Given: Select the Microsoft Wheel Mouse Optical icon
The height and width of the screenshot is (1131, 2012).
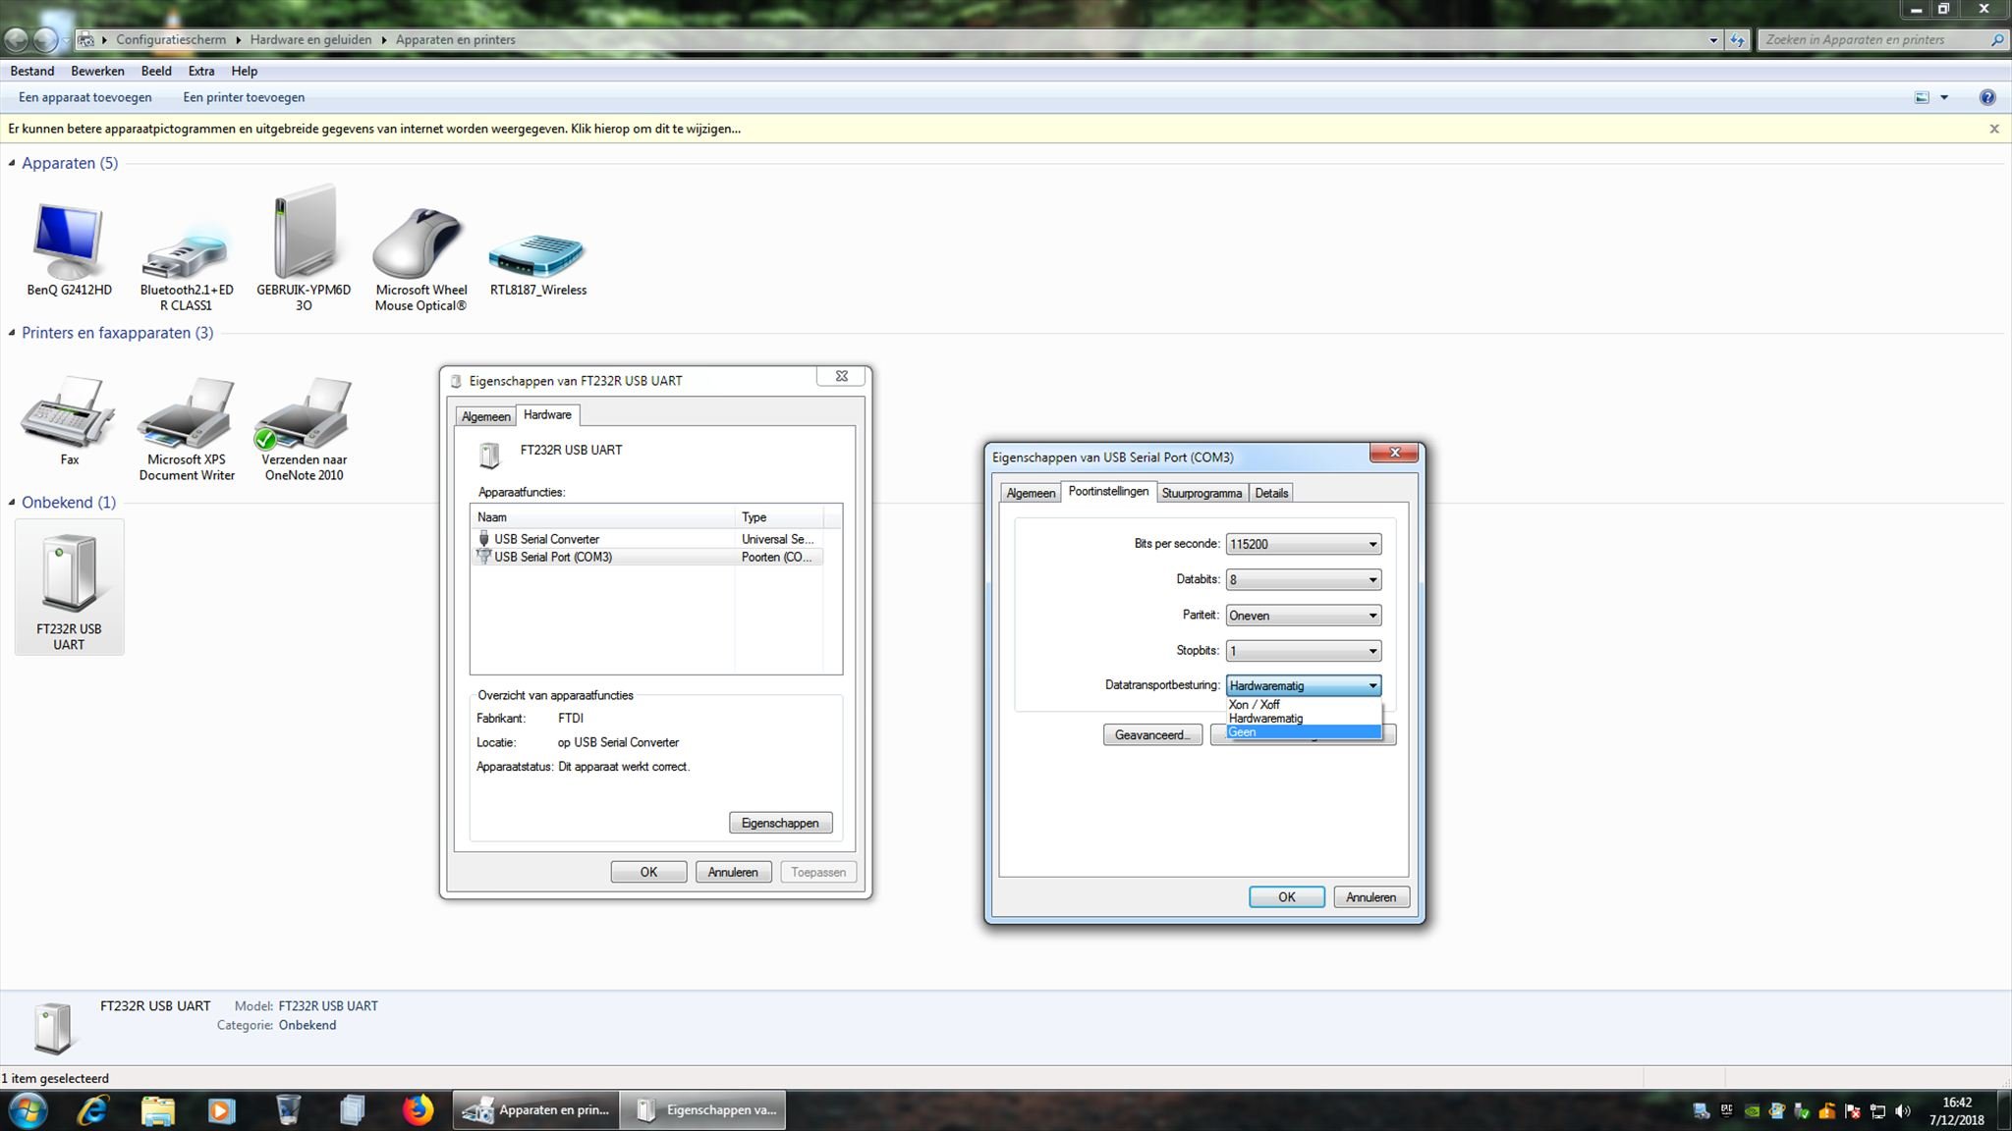Looking at the screenshot, I should (x=419, y=242).
